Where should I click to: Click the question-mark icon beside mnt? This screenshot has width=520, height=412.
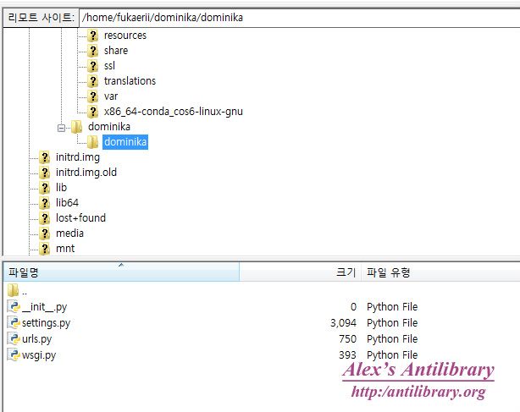click(x=44, y=249)
